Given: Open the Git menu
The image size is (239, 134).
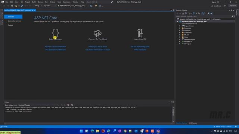Looking at the screenshot, I should (22, 2).
